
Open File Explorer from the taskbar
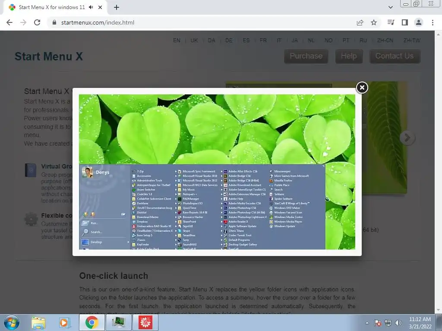[38, 322]
